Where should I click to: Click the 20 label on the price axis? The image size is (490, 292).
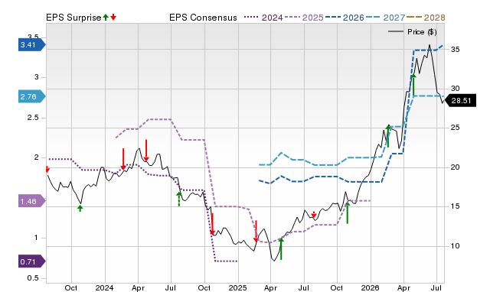point(455,167)
